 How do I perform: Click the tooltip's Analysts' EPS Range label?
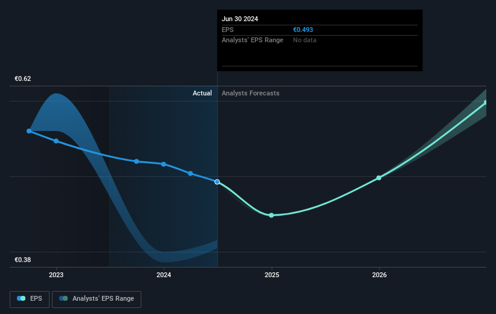click(x=253, y=40)
